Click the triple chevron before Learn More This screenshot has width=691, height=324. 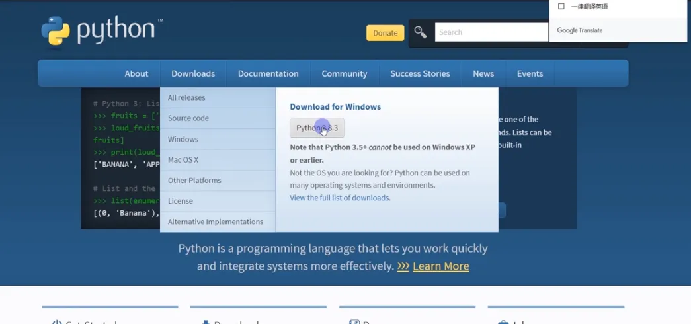pyautogui.click(x=403, y=266)
